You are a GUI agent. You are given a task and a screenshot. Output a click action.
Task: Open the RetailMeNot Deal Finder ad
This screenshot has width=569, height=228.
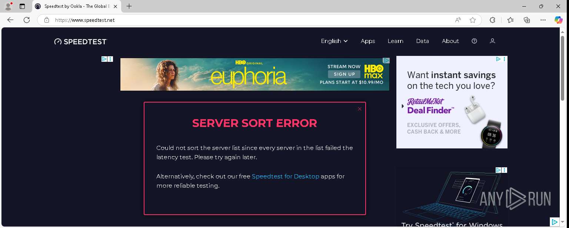pyautogui.click(x=452, y=102)
